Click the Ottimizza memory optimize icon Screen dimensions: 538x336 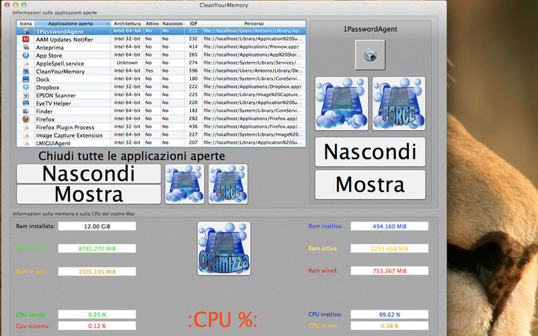tap(224, 248)
